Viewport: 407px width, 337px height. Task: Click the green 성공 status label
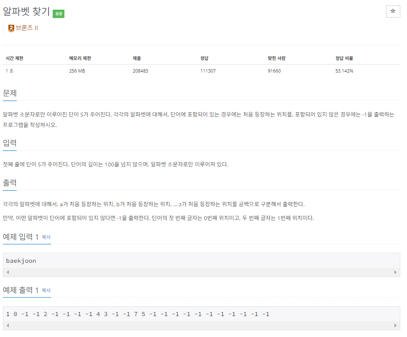(59, 13)
